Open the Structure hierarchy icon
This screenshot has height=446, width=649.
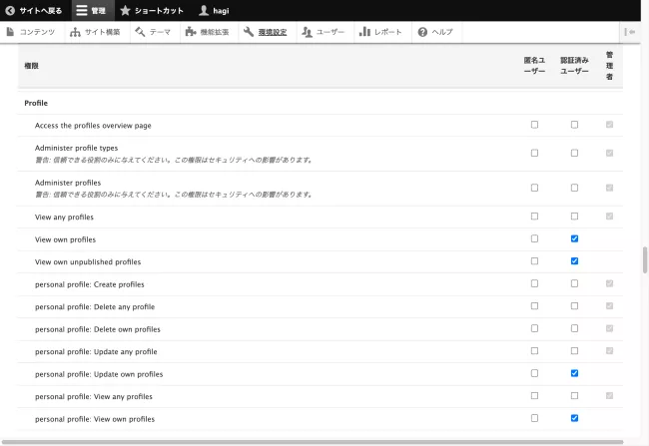tap(76, 32)
